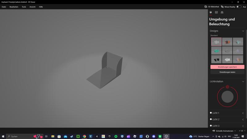
Task: Open the Windows Start menu
Action: click(3, 137)
